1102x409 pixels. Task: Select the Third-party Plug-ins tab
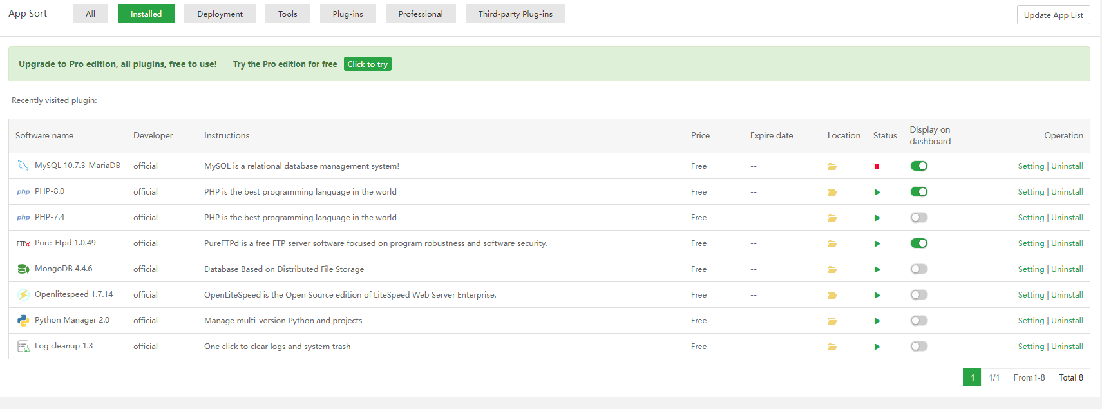pyautogui.click(x=515, y=14)
